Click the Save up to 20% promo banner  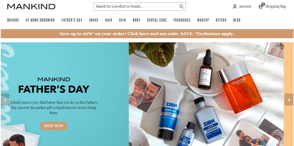pos(147,34)
